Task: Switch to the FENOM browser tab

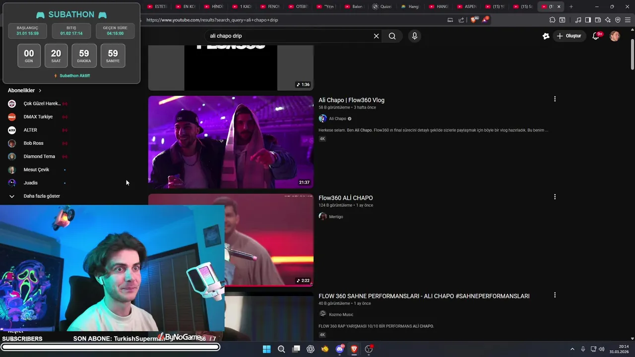Action: coord(270,6)
